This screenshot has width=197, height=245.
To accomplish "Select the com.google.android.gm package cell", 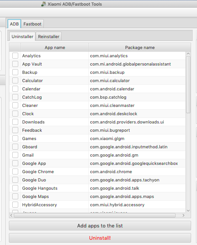I will 137,155.
